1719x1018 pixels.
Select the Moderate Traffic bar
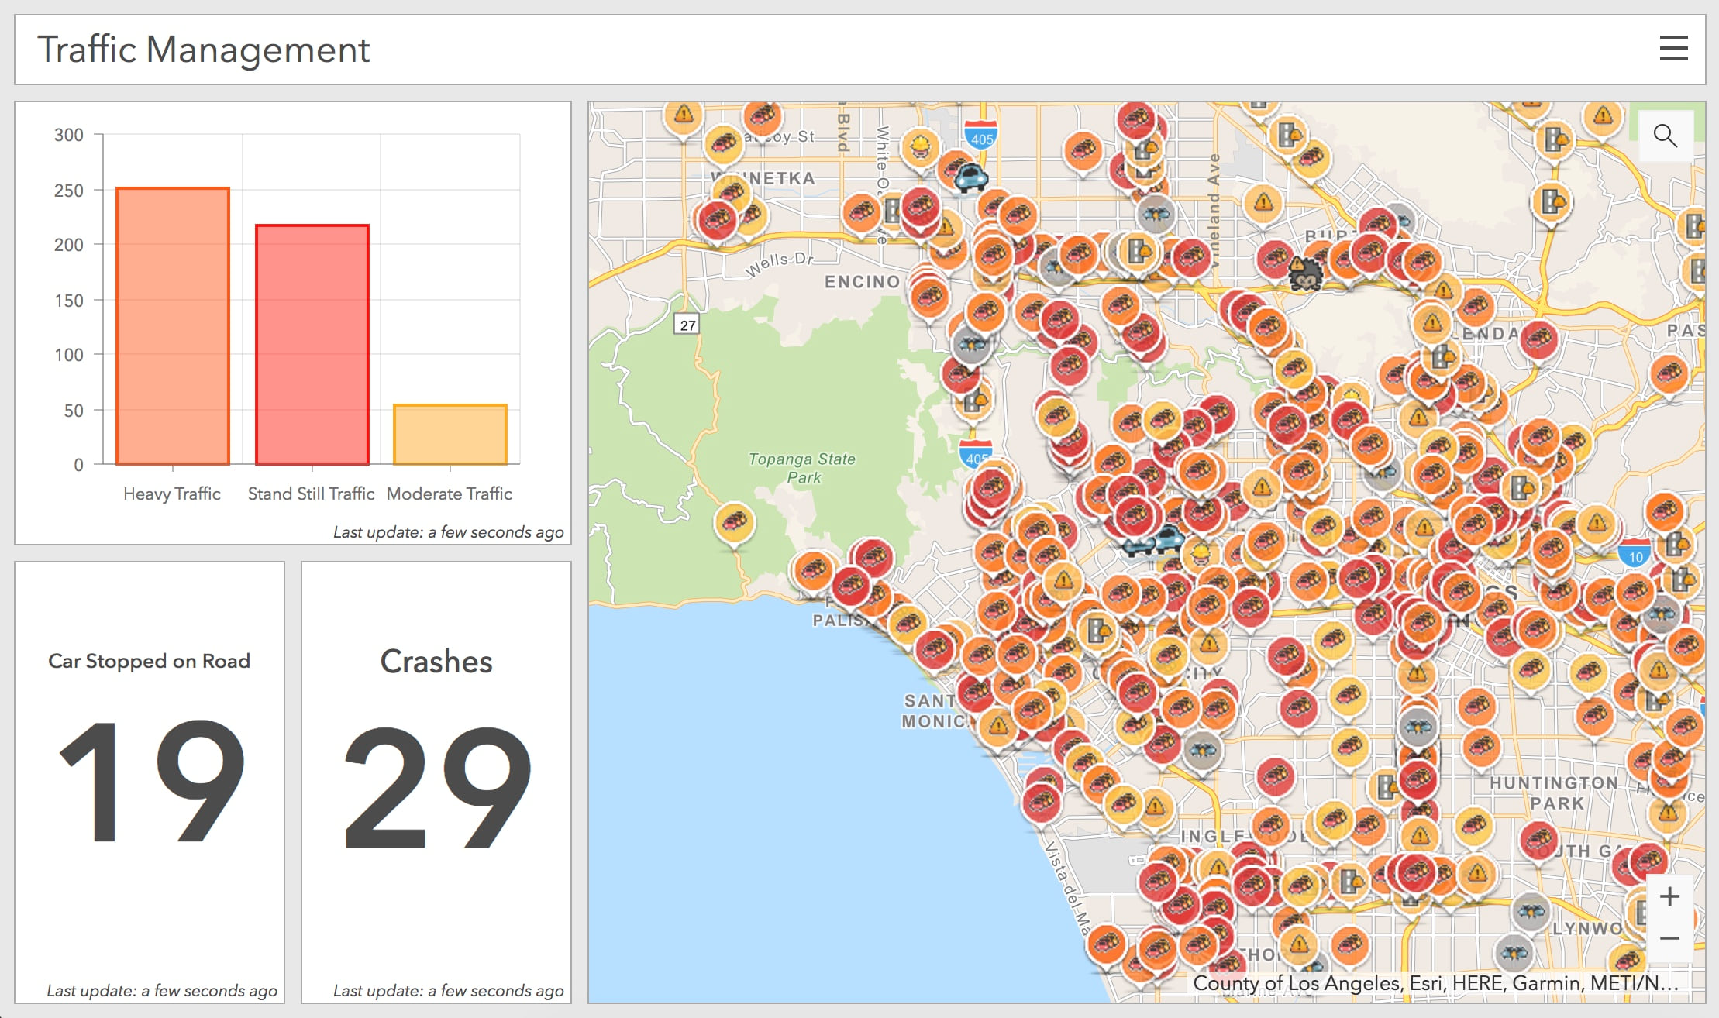(x=450, y=434)
